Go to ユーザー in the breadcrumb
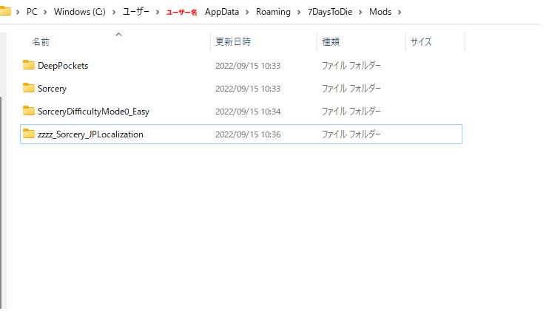The image size is (549, 311). pos(136,12)
